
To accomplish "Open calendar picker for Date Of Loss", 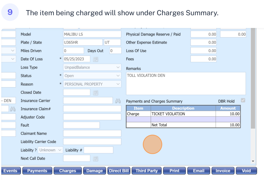I will click(96, 59).
